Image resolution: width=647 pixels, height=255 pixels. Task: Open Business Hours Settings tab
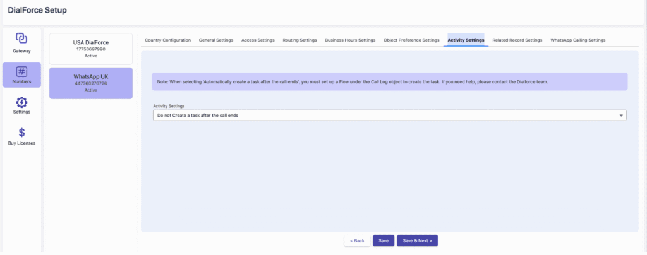click(350, 40)
